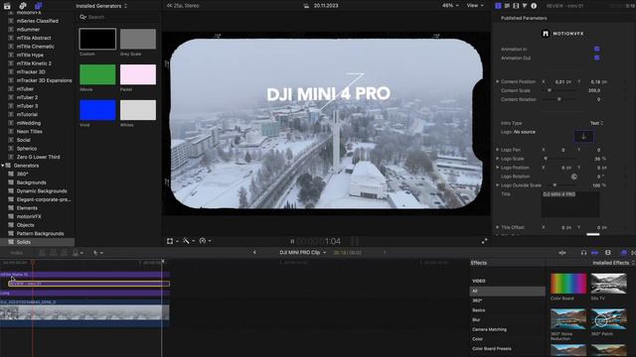Open the generator inspector tab icon
Viewport: 636px width, 357px height.
[498, 6]
